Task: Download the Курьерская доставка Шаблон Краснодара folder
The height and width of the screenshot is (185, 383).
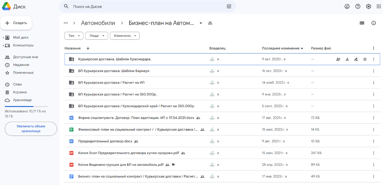Action: coord(347,59)
